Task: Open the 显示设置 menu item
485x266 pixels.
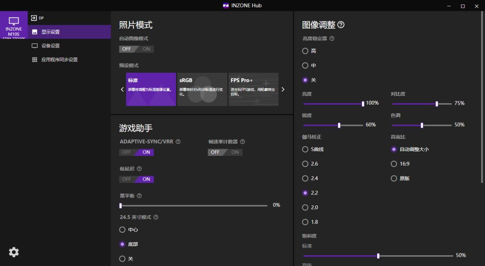Action: 69,32
